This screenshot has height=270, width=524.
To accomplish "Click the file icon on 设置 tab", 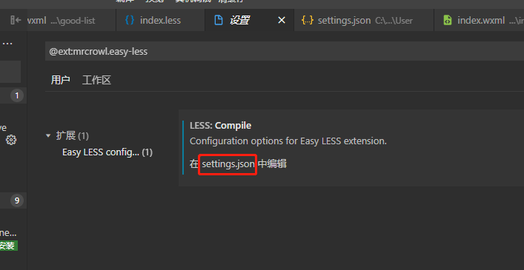I will tap(218, 20).
